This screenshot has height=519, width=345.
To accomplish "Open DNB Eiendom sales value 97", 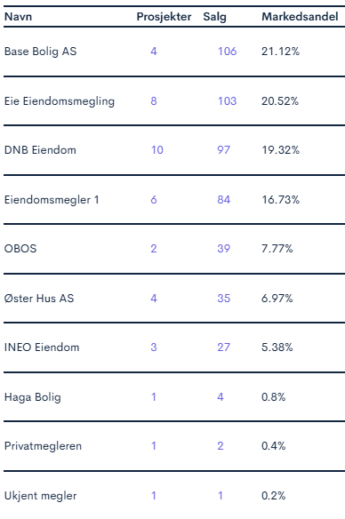I will click(223, 150).
